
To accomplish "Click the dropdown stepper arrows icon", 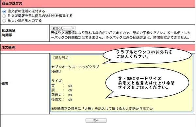I will point(73,28).
